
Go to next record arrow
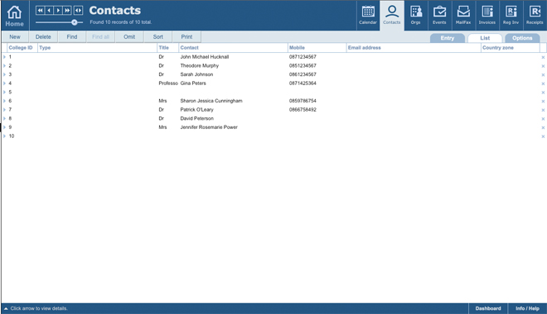tap(58, 11)
